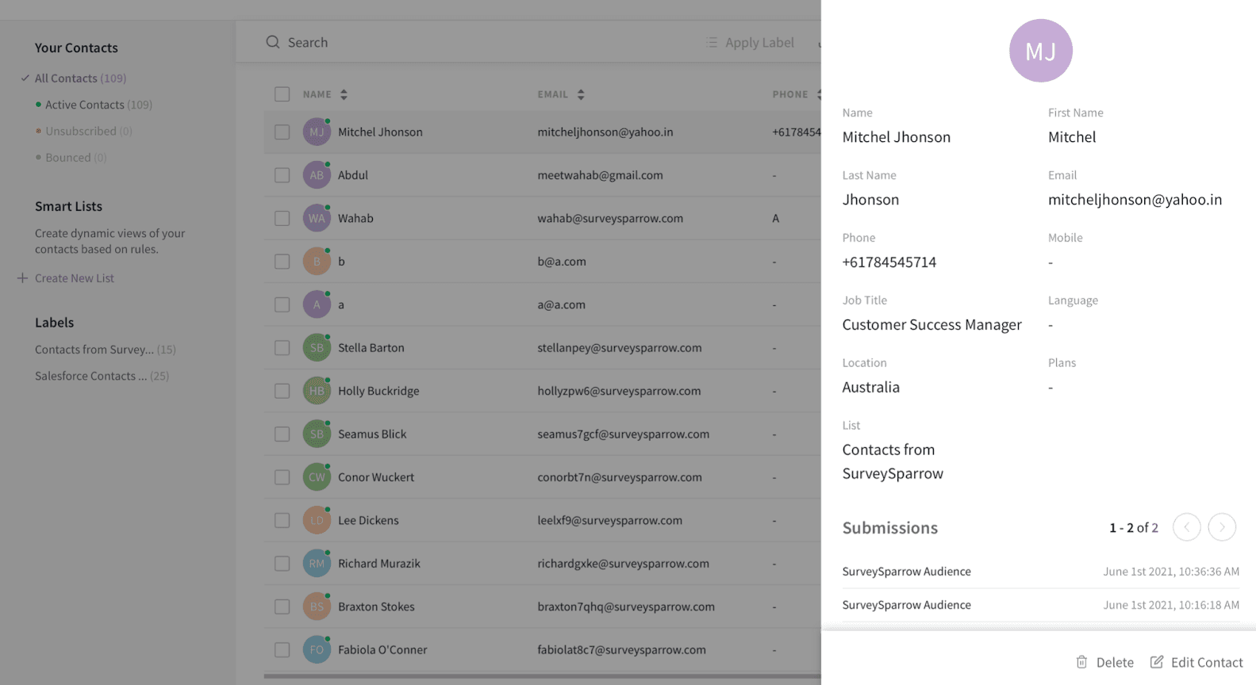
Task: Open the first SurveySparrow Audience submission
Action: click(906, 572)
